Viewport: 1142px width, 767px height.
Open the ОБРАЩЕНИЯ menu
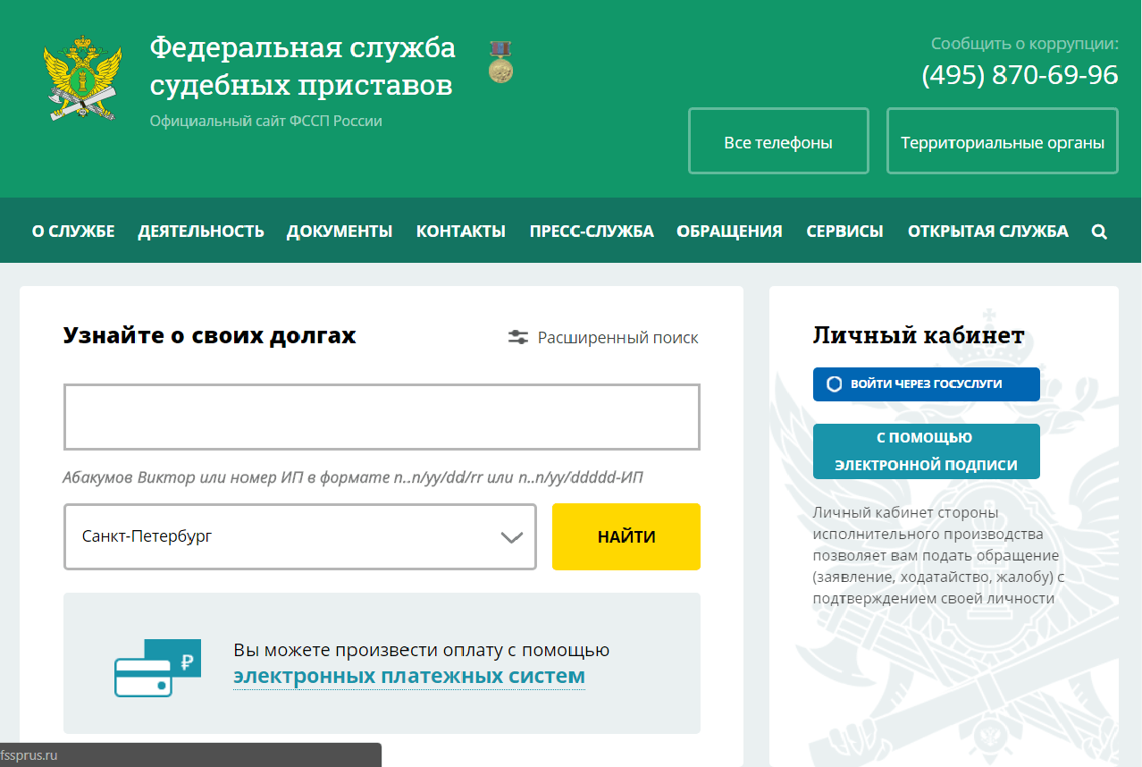coord(729,232)
